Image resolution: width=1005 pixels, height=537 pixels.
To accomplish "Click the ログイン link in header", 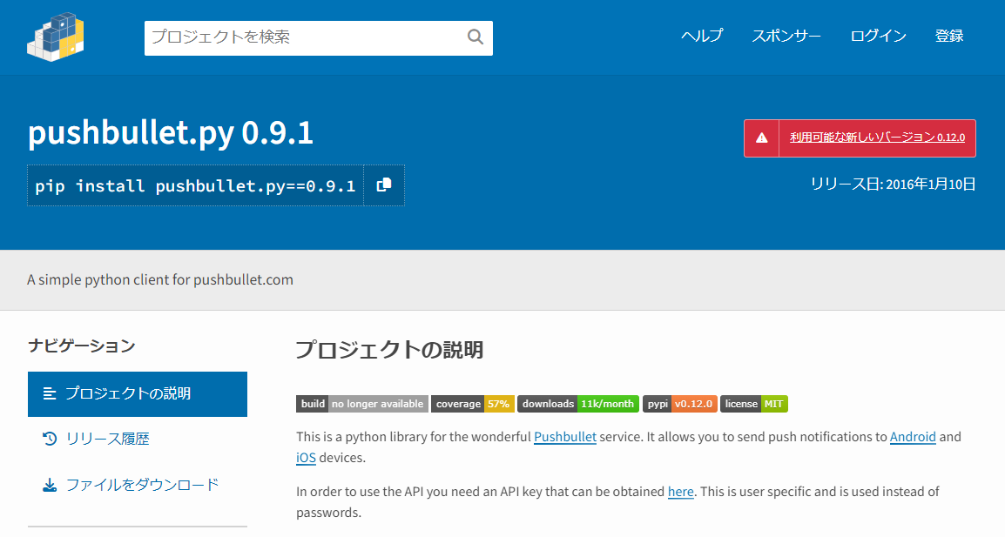I will 878,36.
